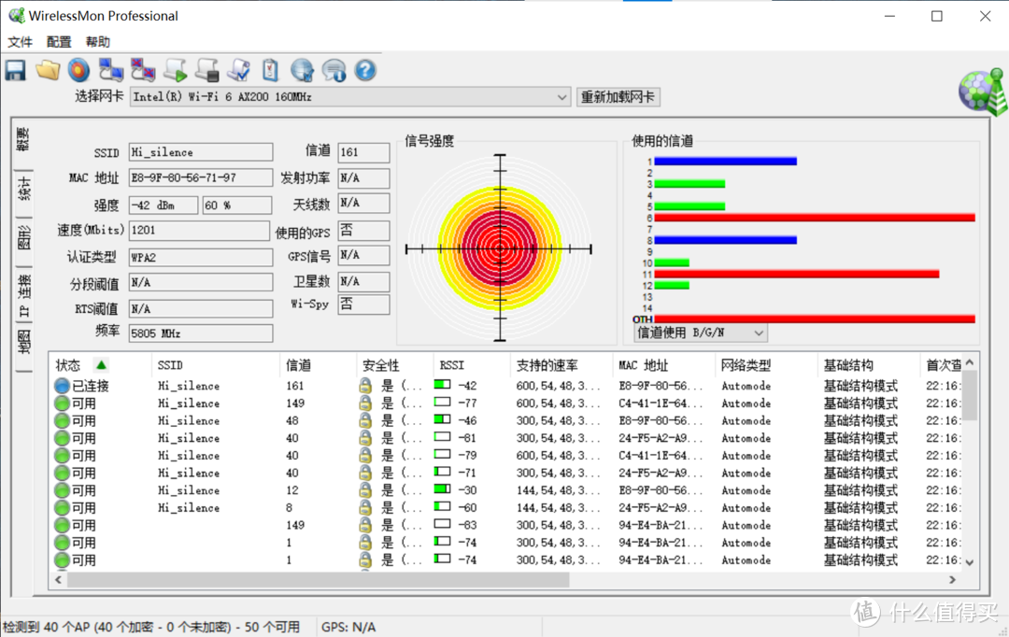Open the 帮助 menu
Image resolution: width=1009 pixels, height=637 pixels.
[x=98, y=42]
